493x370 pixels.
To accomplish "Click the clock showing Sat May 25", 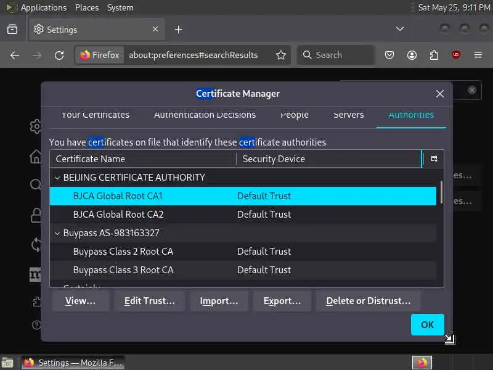I will coord(454,7).
